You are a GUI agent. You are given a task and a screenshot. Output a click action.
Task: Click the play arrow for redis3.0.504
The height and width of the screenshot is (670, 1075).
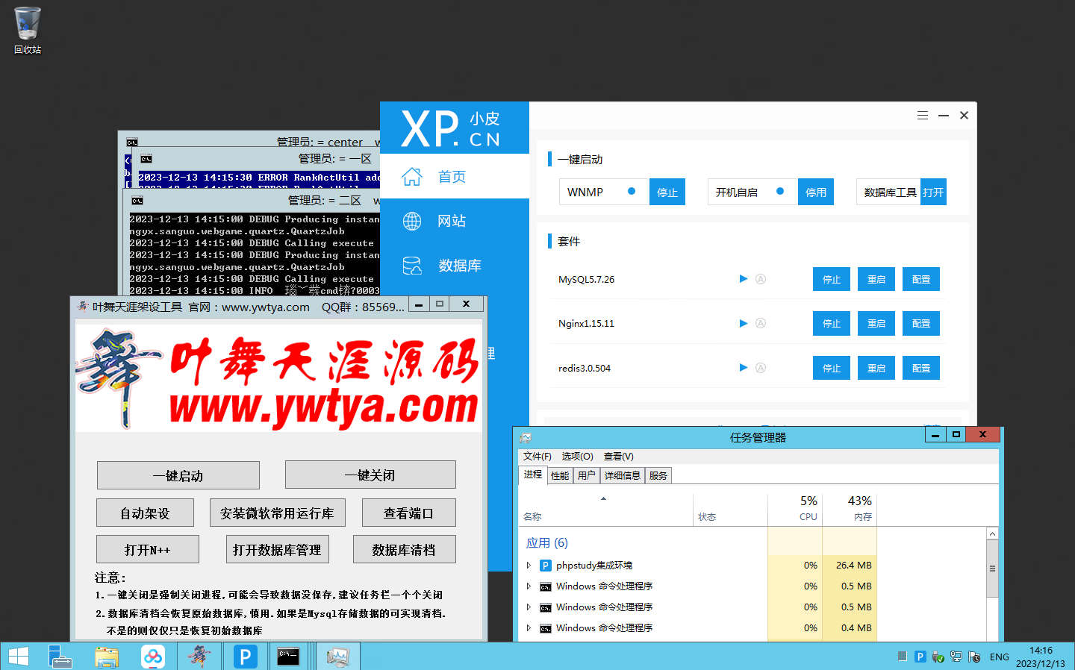coord(744,367)
